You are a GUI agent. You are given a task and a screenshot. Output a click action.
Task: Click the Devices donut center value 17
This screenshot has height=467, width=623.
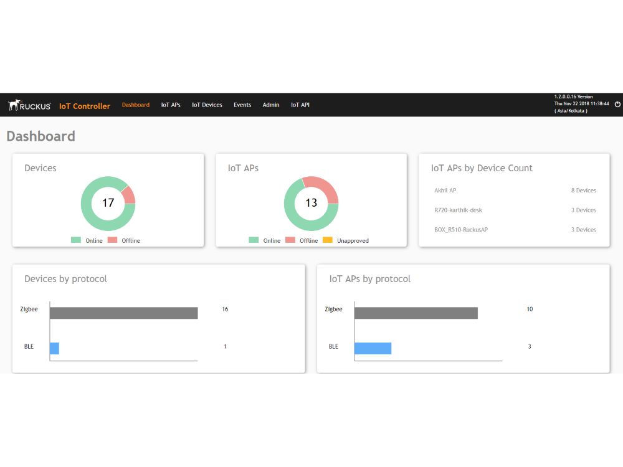108,203
